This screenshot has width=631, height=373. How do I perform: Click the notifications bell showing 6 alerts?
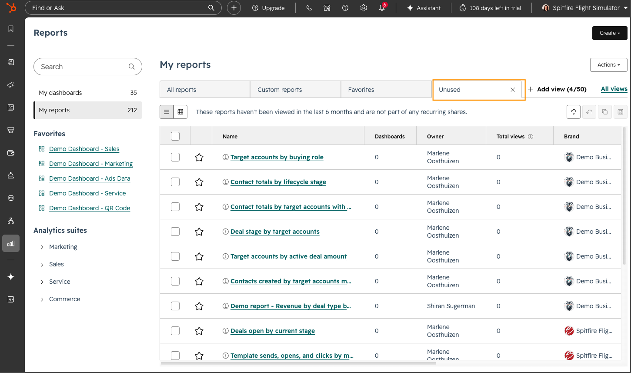coord(382,7)
